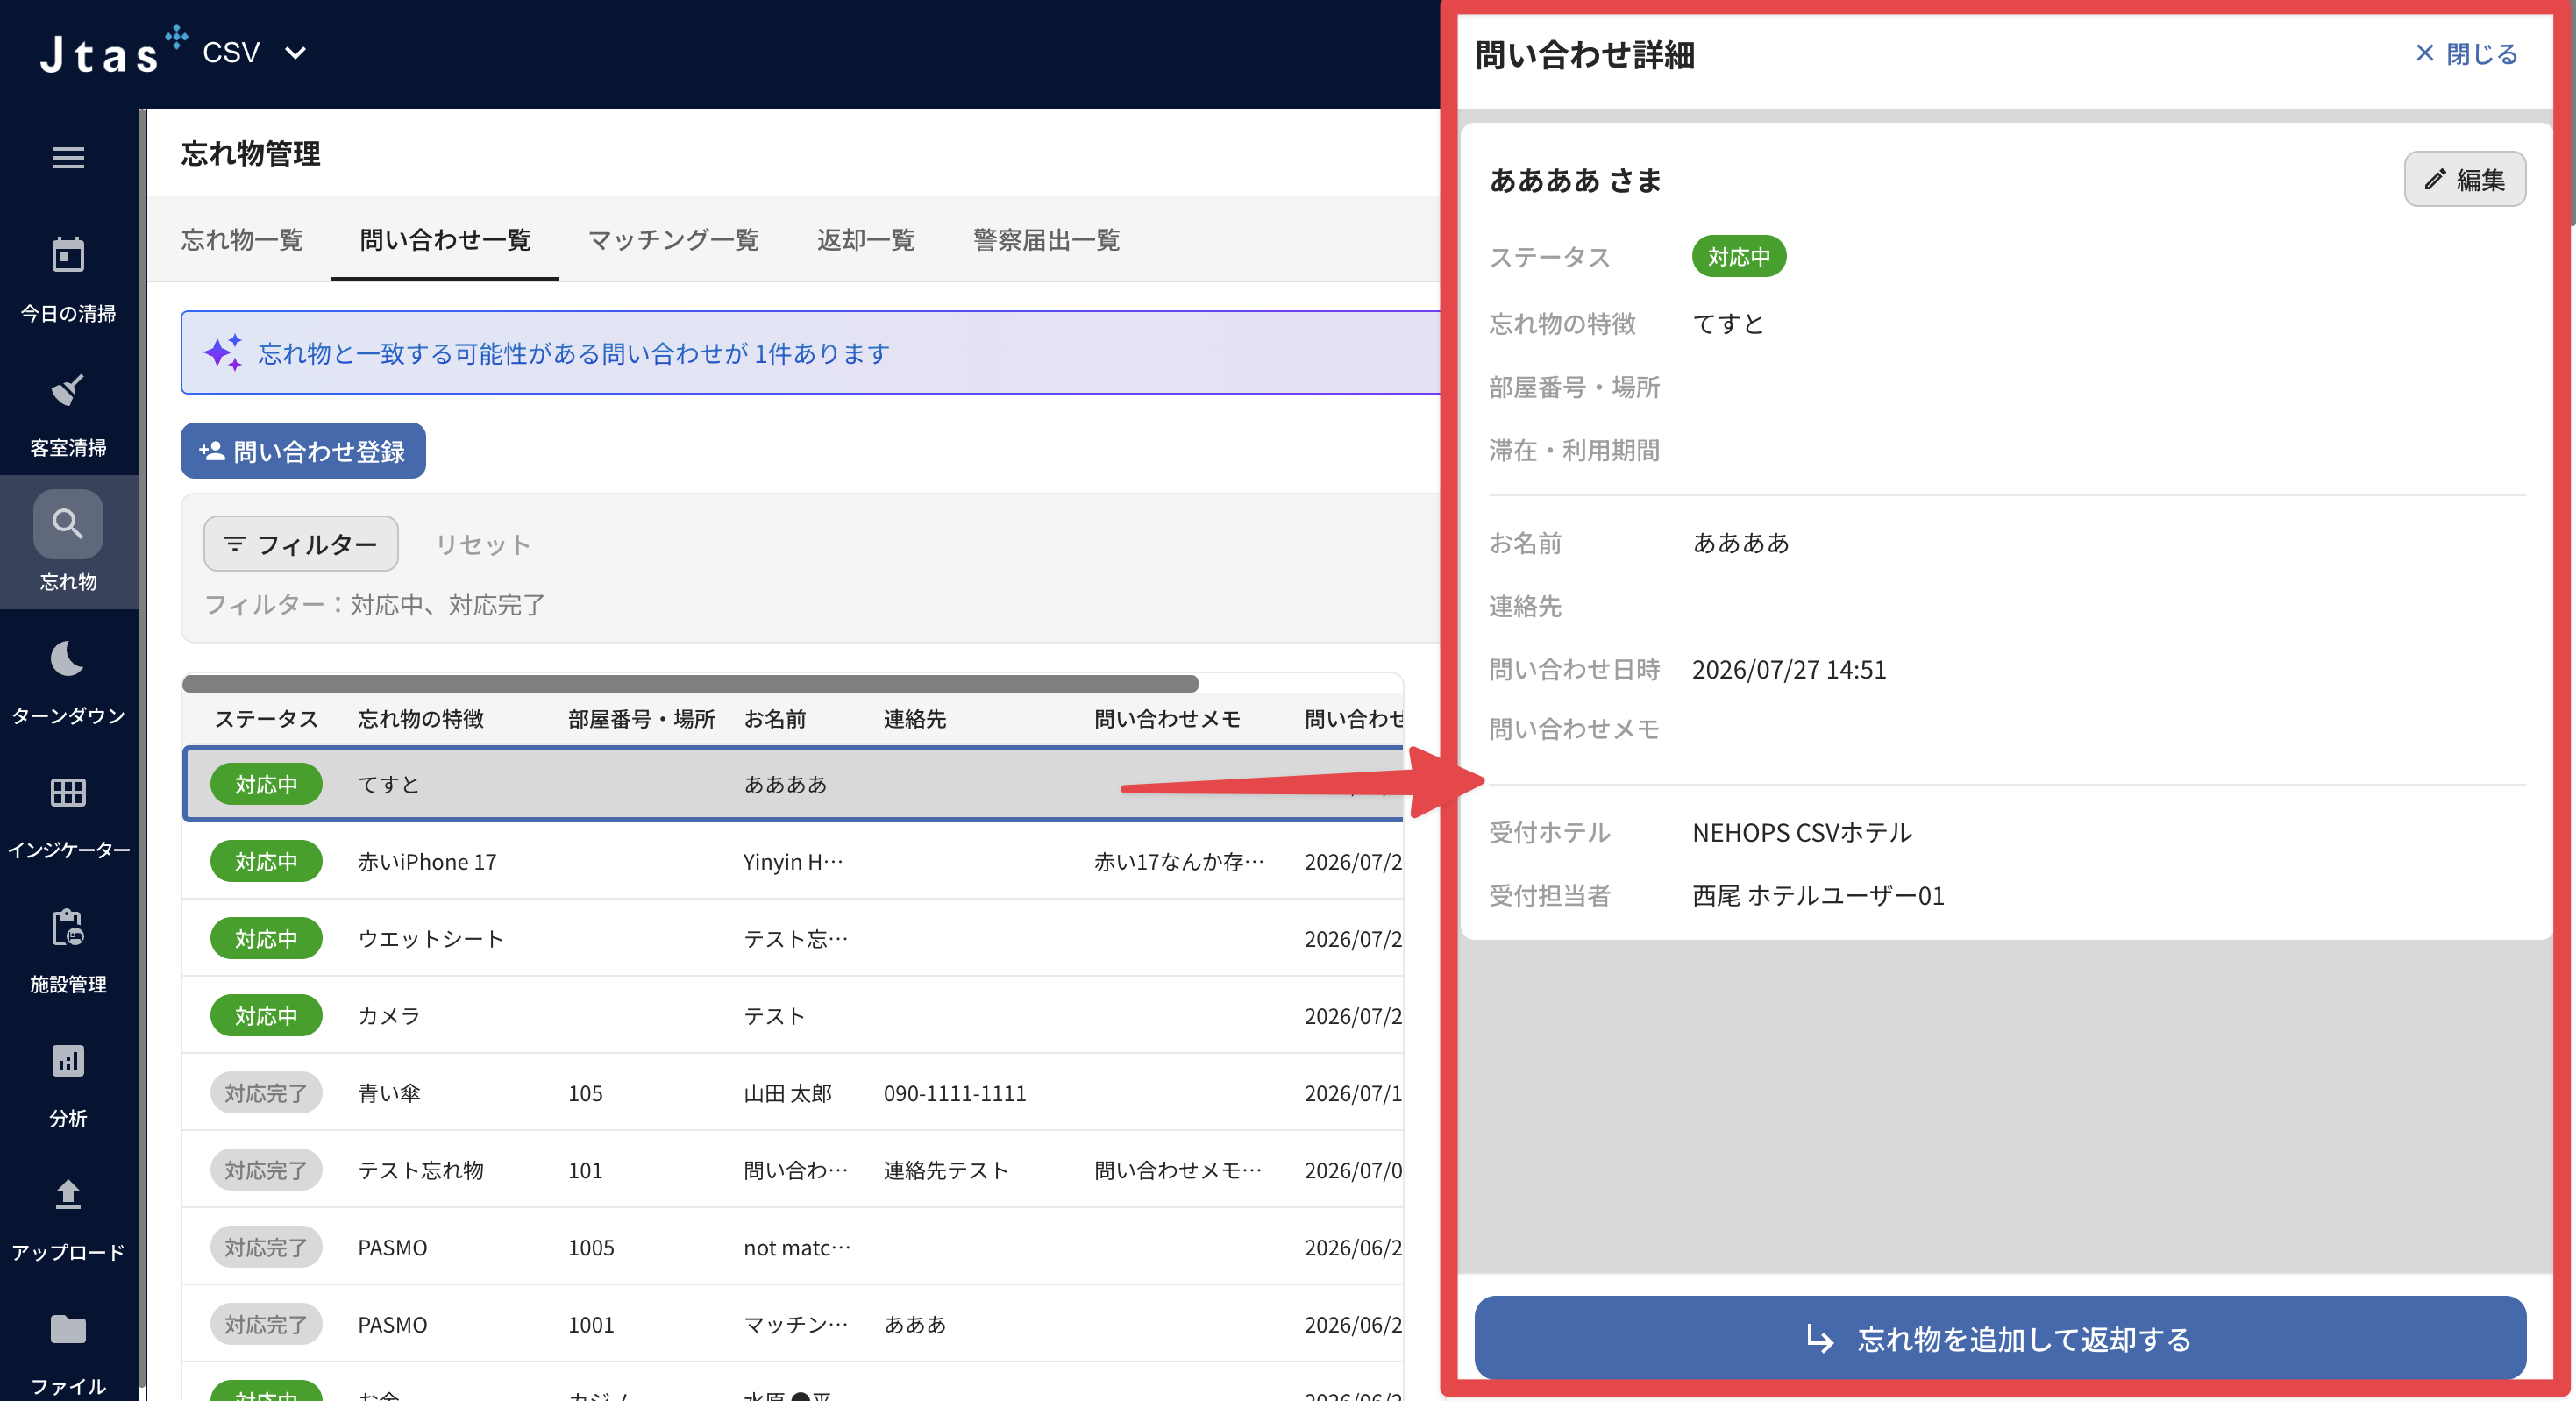
Task: Open 施設管理 clipboard icon
Action: (68, 927)
